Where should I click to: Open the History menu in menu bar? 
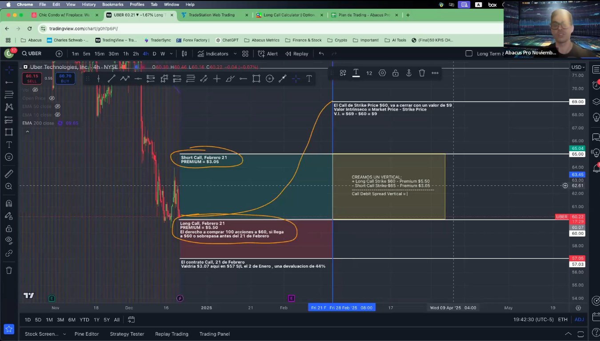89,4
